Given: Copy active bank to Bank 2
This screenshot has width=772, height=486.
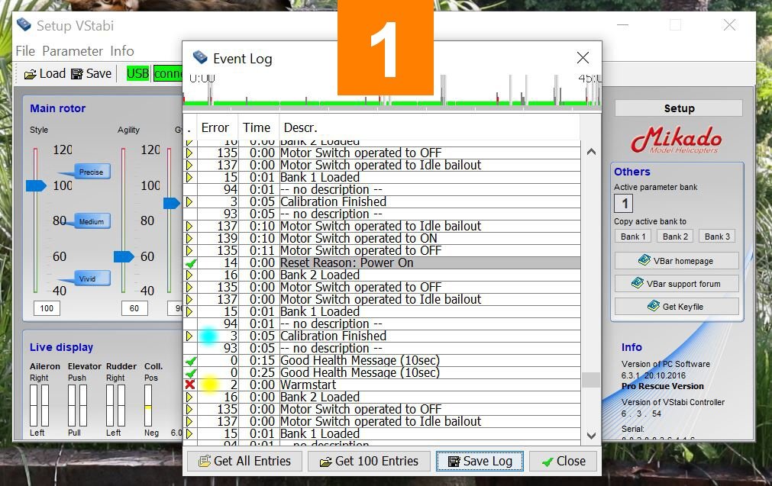Looking at the screenshot, I should [675, 237].
